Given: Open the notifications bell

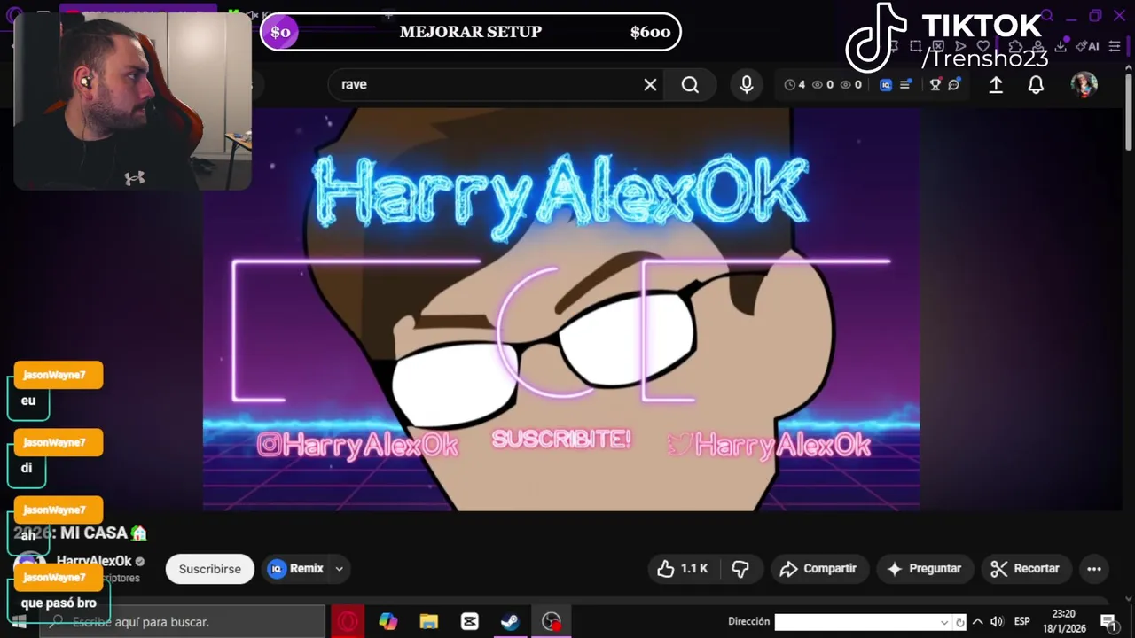Looking at the screenshot, I should pos(1036,84).
